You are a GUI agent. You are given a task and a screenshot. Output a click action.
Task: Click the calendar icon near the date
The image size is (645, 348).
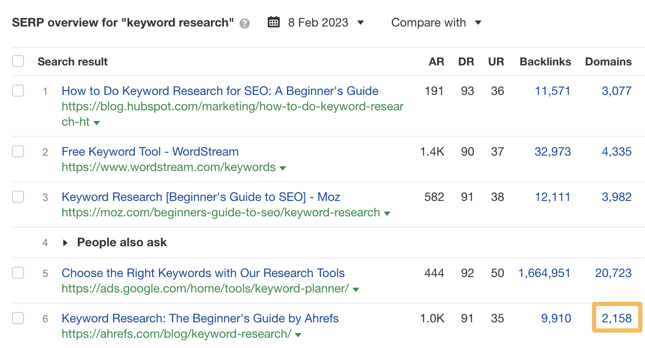(274, 22)
